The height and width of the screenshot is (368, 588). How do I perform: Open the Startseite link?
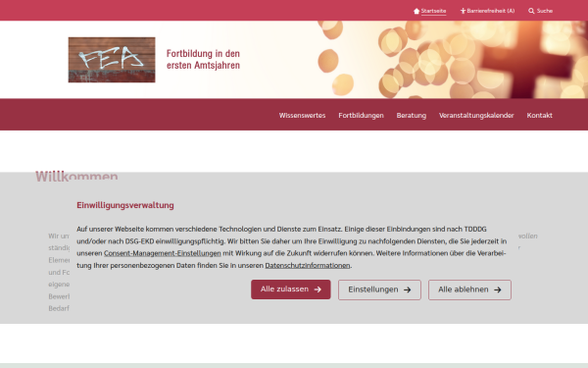pos(433,11)
